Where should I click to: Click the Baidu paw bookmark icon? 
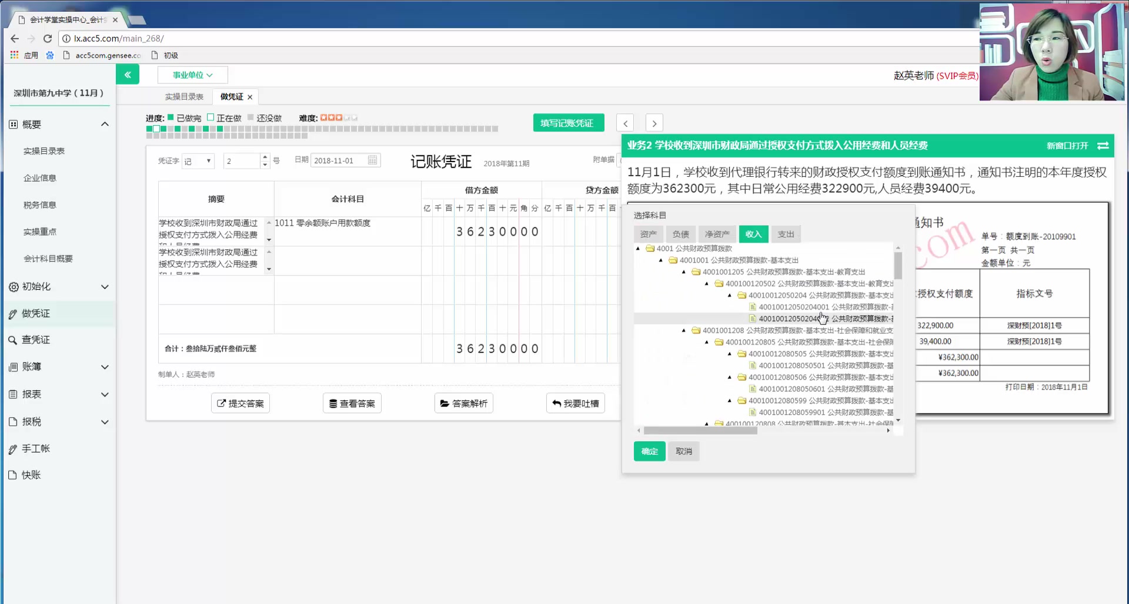pyautogui.click(x=50, y=55)
